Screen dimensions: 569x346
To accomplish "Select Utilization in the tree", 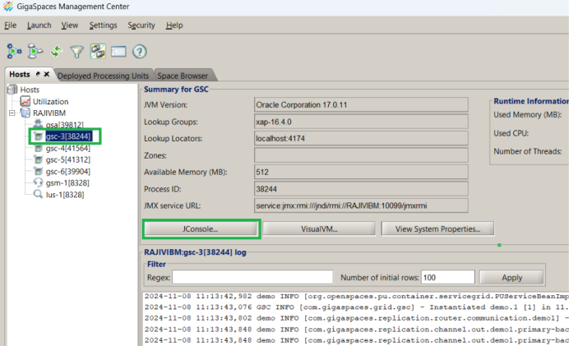I will click(50, 102).
